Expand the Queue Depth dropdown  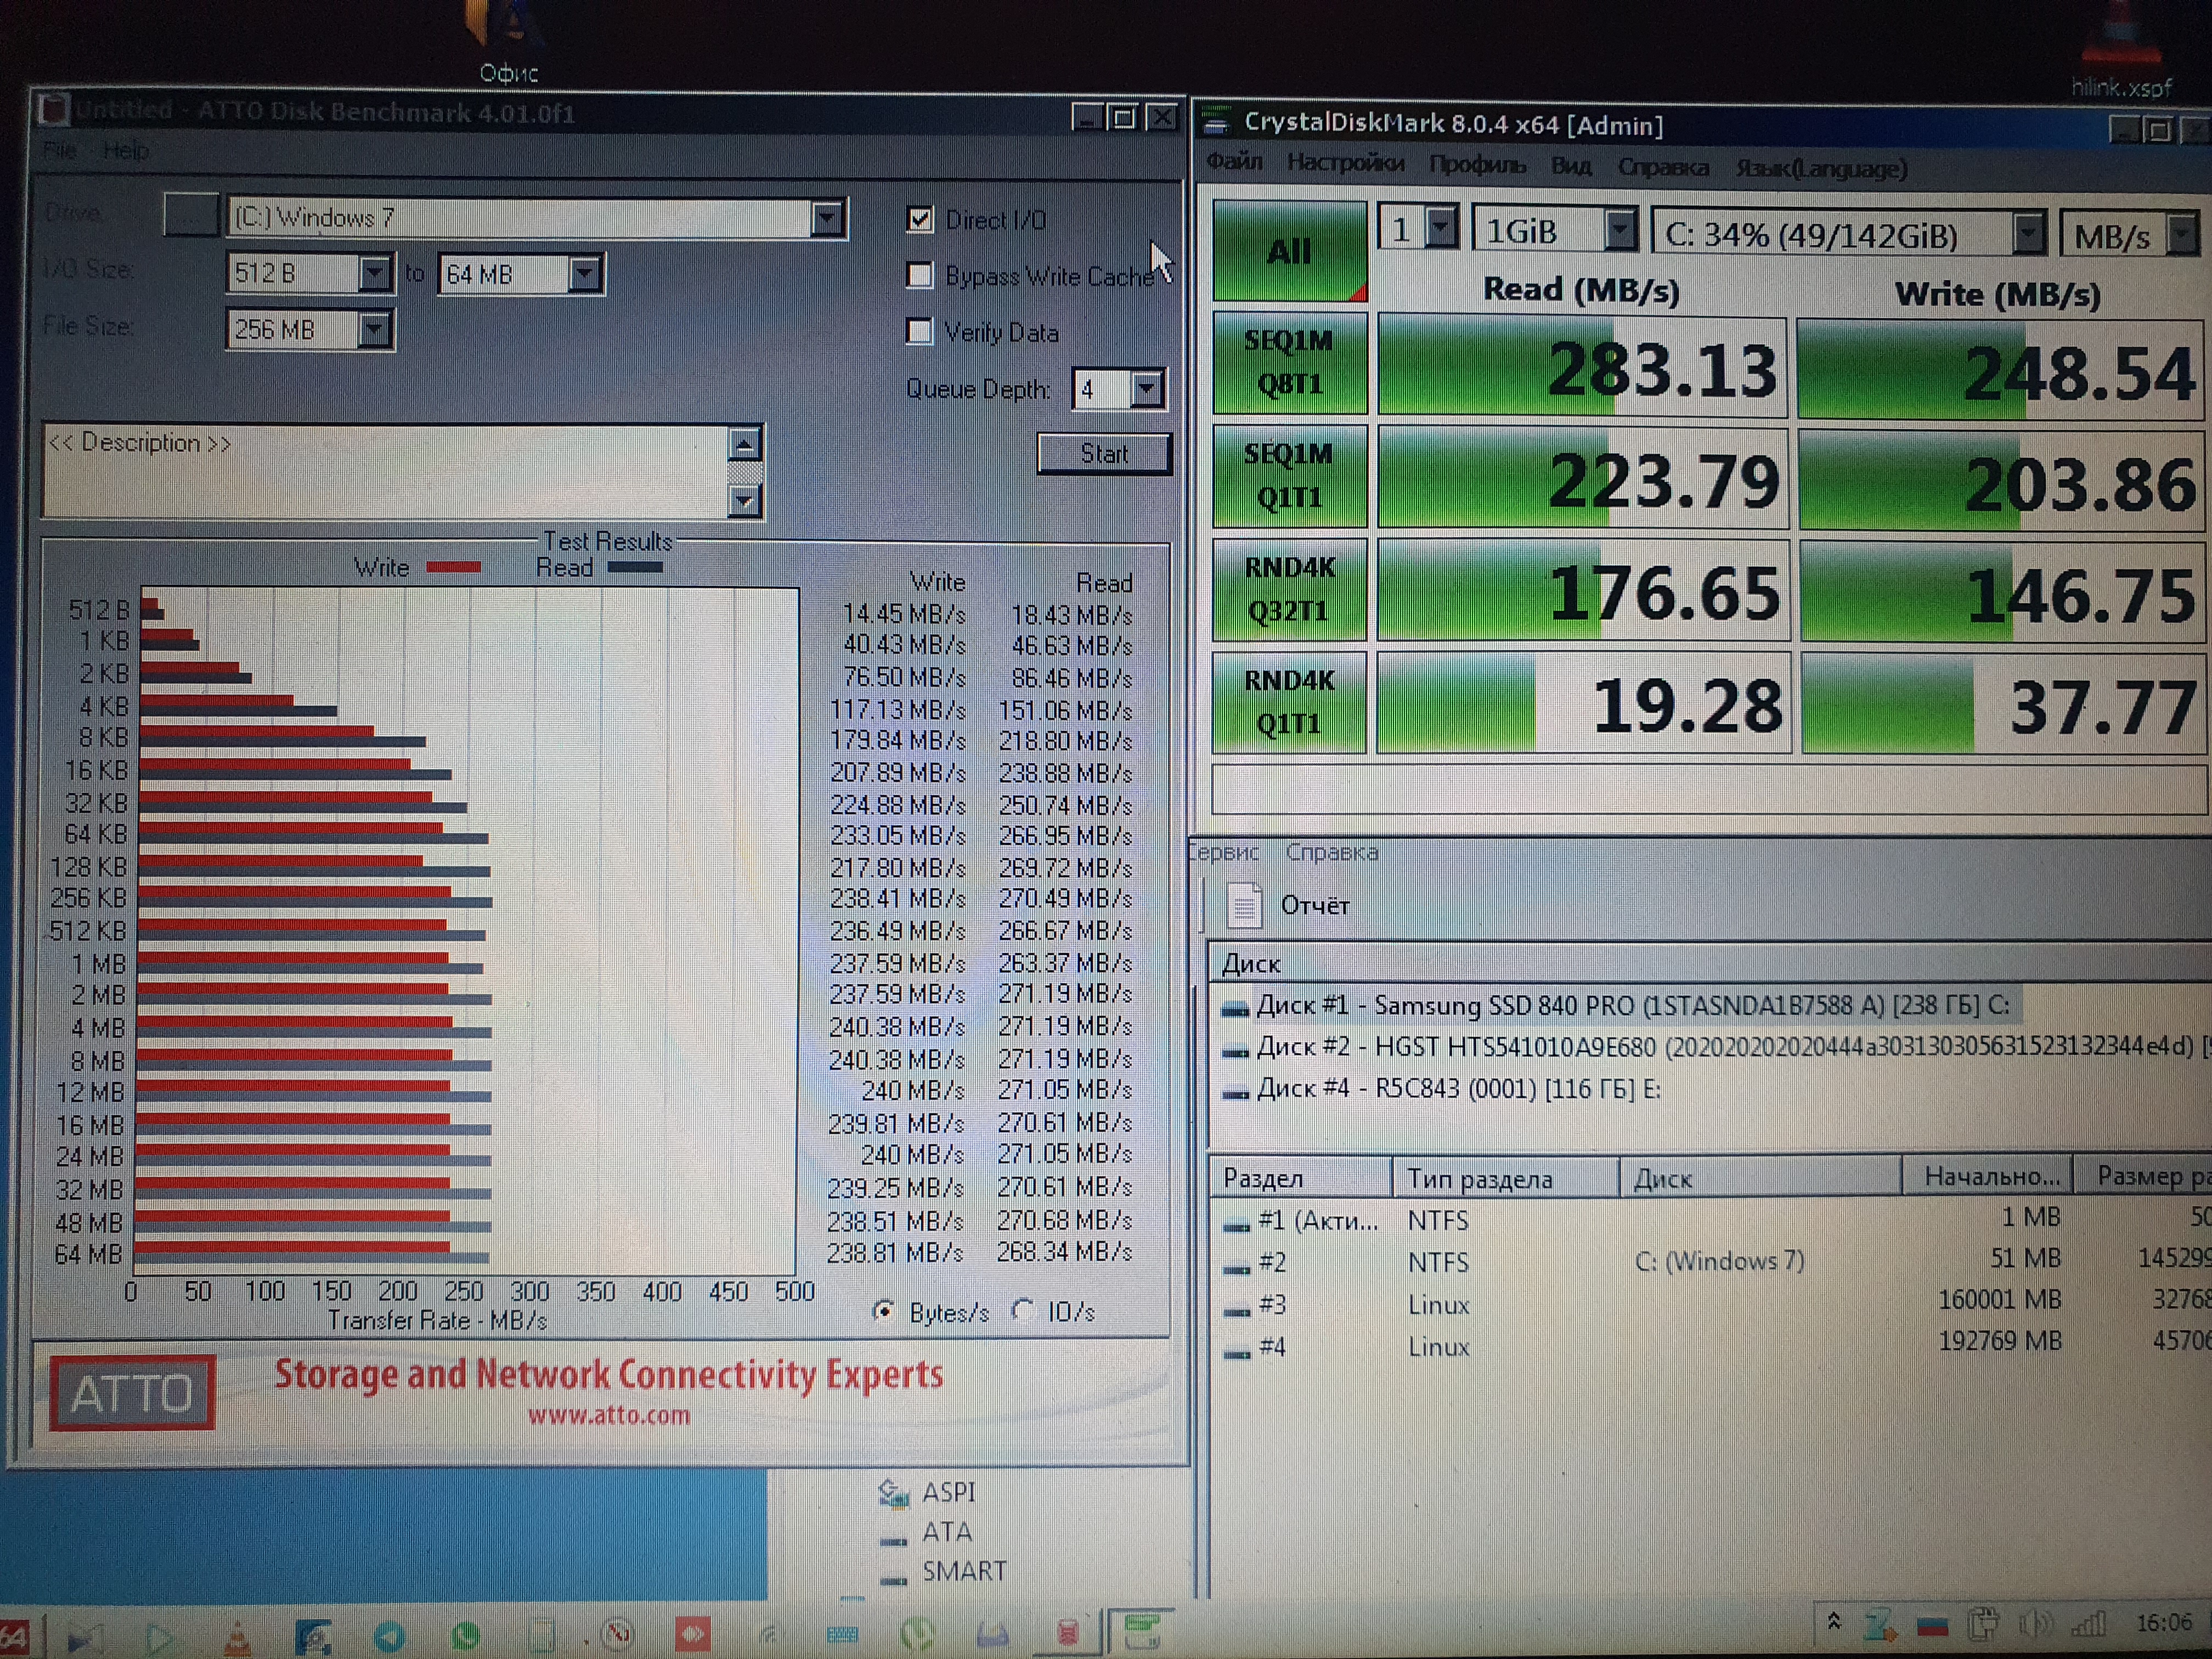point(1147,389)
